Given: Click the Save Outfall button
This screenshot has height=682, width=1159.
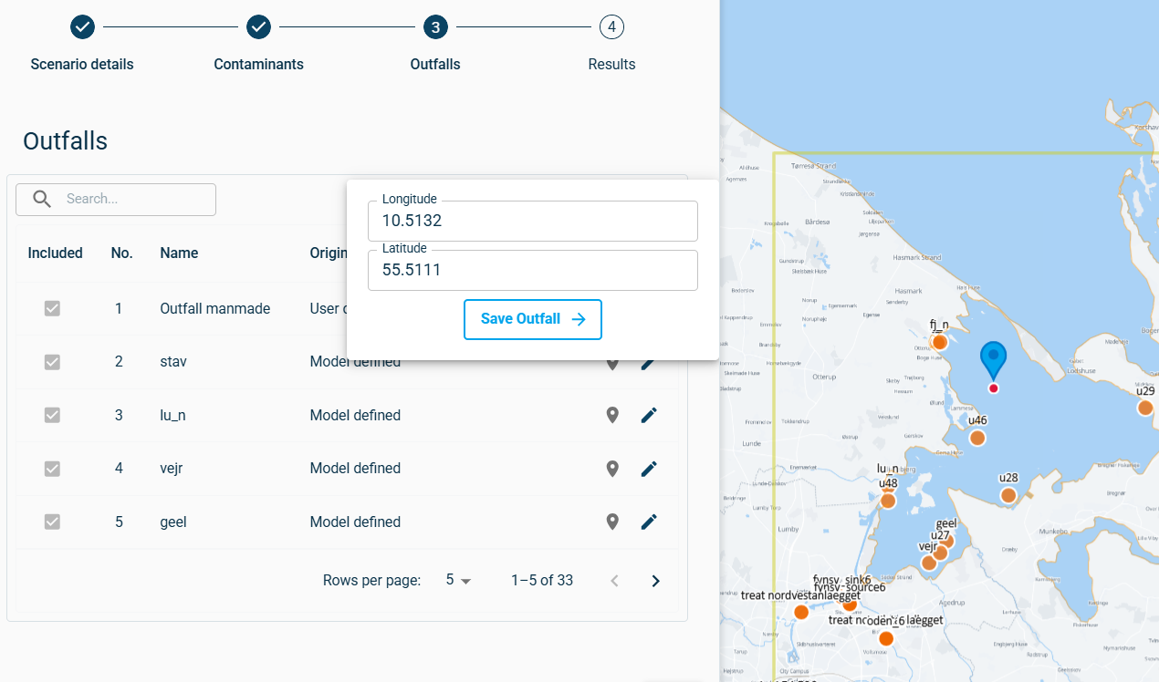Looking at the screenshot, I should point(533,319).
